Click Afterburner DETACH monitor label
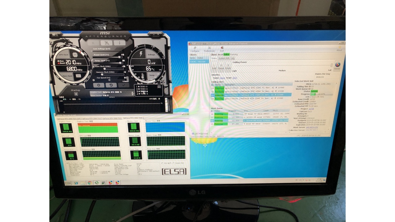 point(112,97)
